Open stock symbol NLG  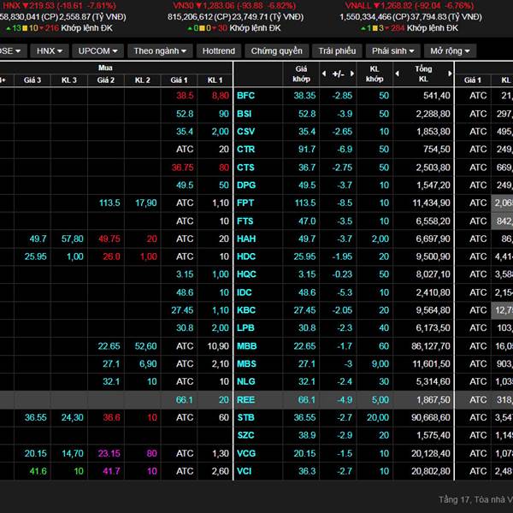pyautogui.click(x=246, y=381)
